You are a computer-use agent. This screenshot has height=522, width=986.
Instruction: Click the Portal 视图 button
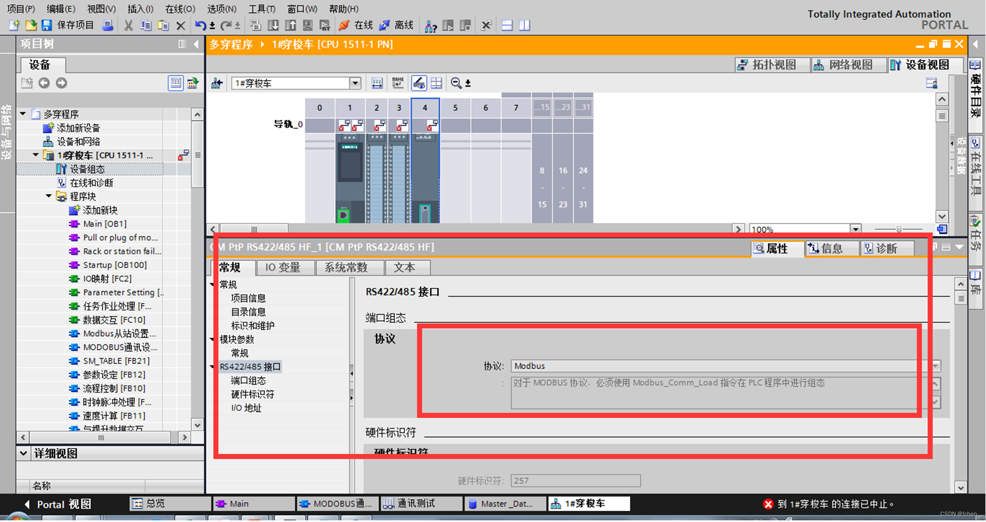(x=57, y=504)
